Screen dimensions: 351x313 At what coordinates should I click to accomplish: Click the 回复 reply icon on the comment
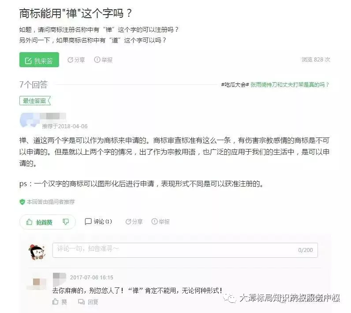[81, 302]
